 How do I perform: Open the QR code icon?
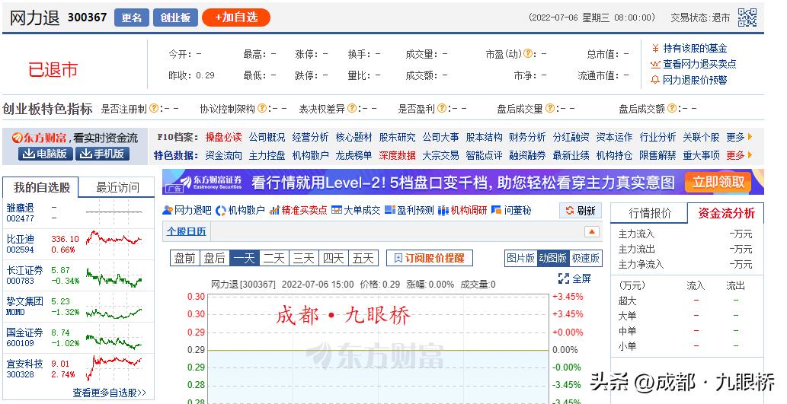(747, 17)
